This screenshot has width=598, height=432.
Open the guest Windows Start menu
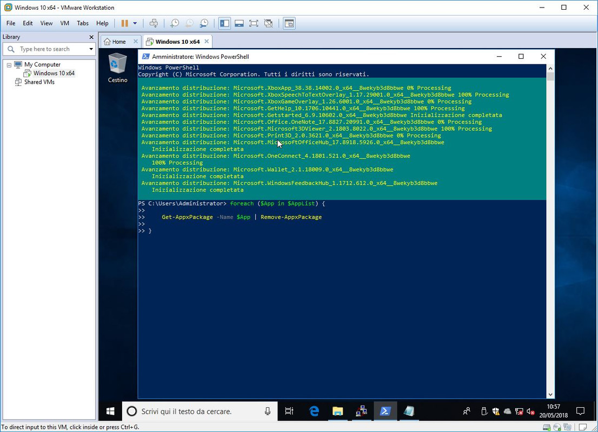pos(110,411)
